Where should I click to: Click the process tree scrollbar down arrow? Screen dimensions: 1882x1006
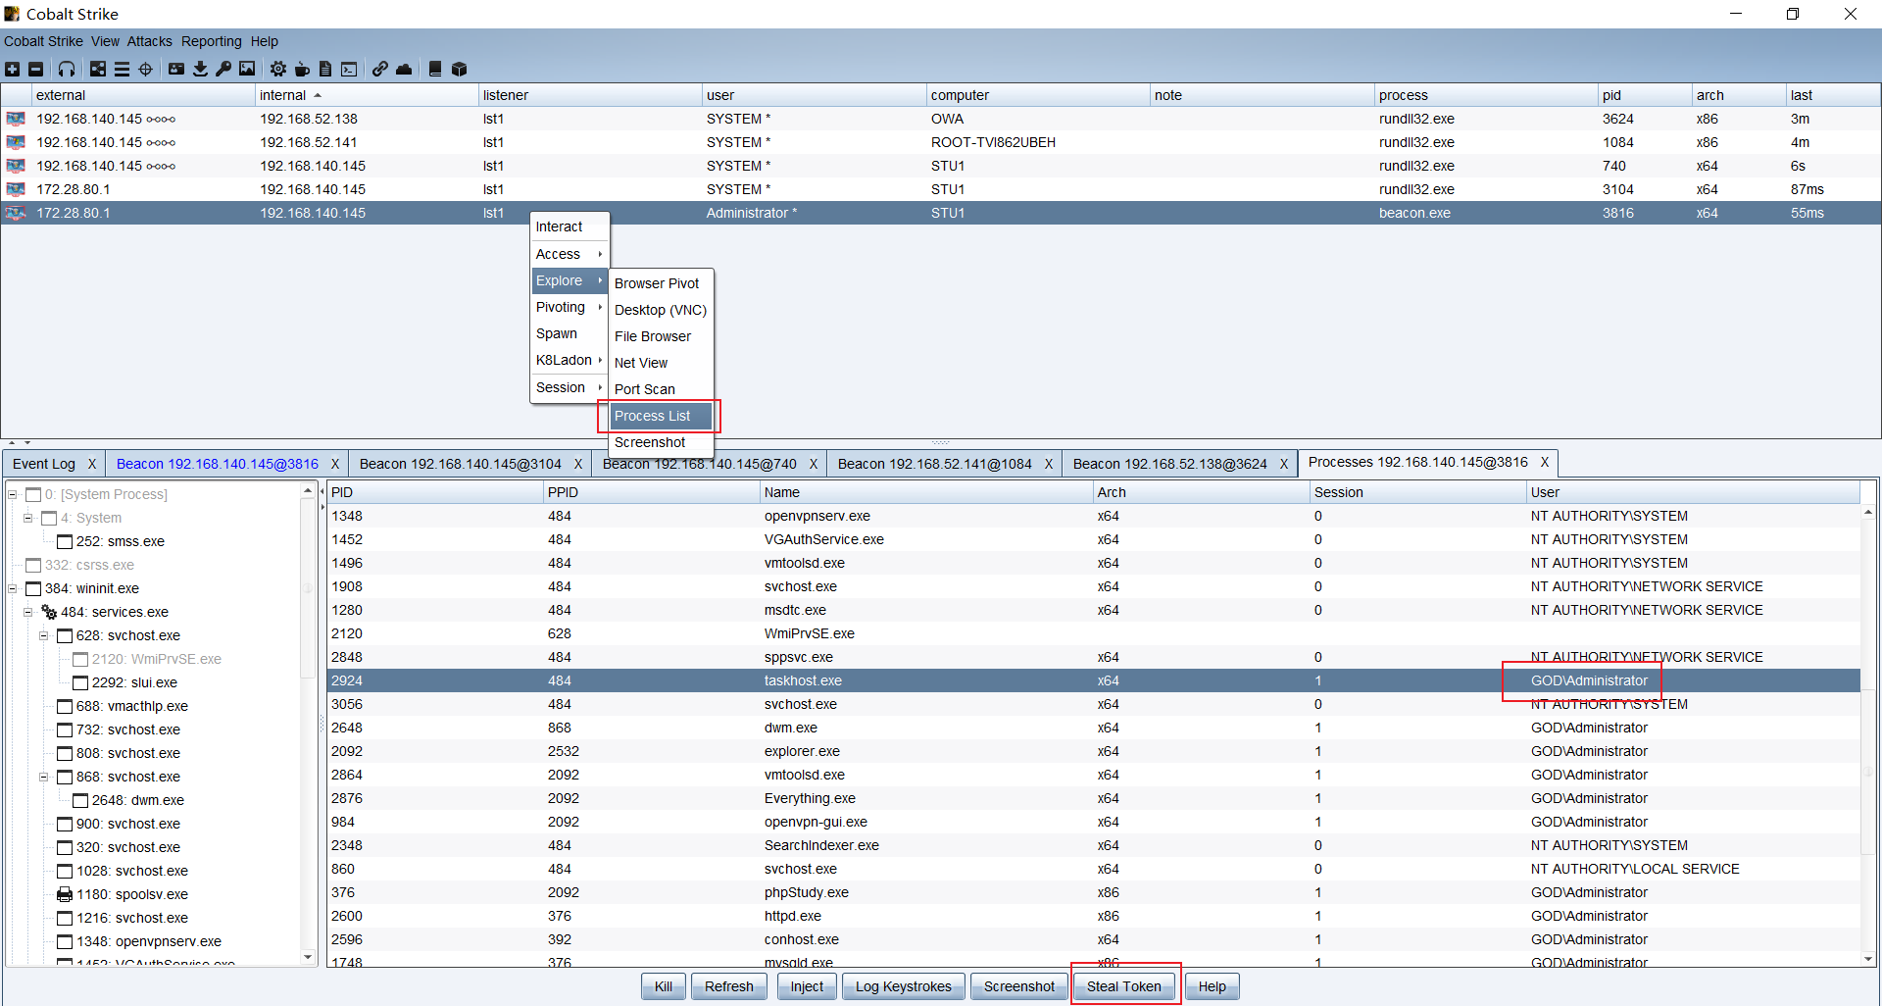(308, 957)
